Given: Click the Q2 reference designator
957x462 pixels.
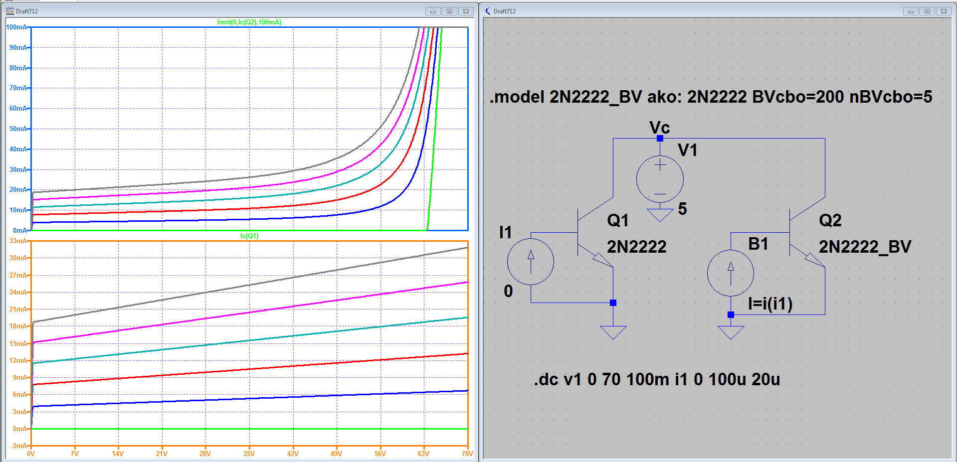Looking at the screenshot, I should click(x=830, y=220).
